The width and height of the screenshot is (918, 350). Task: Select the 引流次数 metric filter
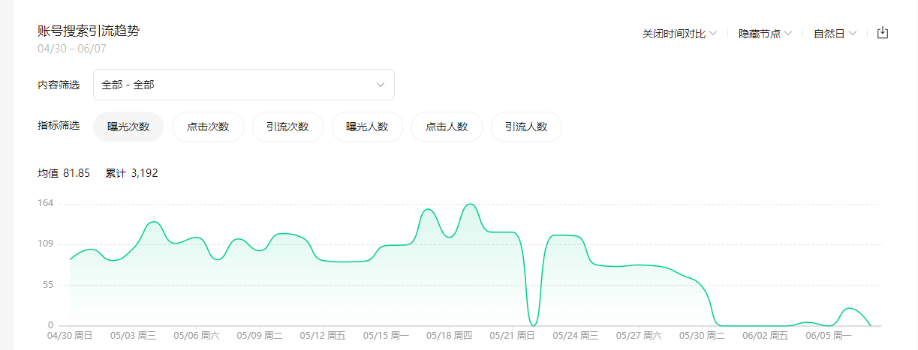tap(287, 127)
